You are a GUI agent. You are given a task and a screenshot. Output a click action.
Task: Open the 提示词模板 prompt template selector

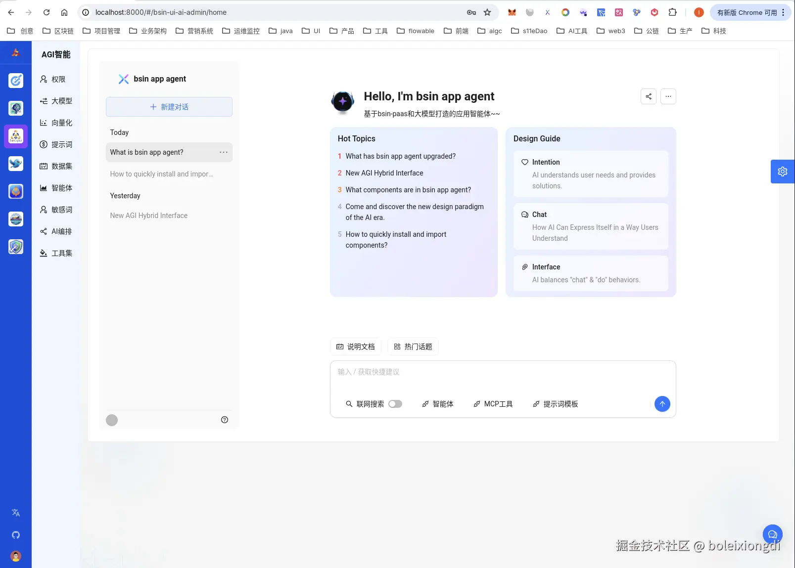coord(555,404)
